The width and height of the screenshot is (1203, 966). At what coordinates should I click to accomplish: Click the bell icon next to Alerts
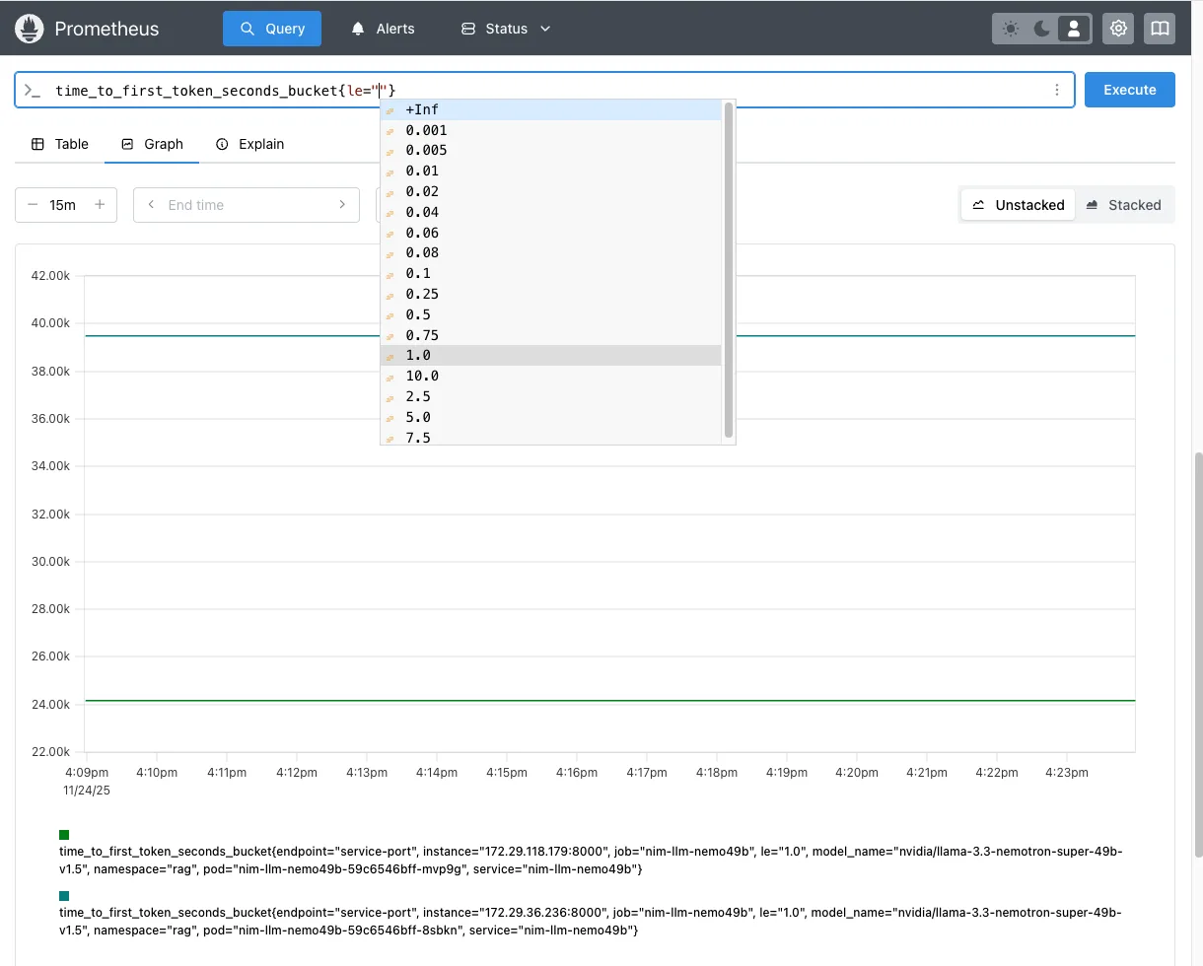pos(356,29)
